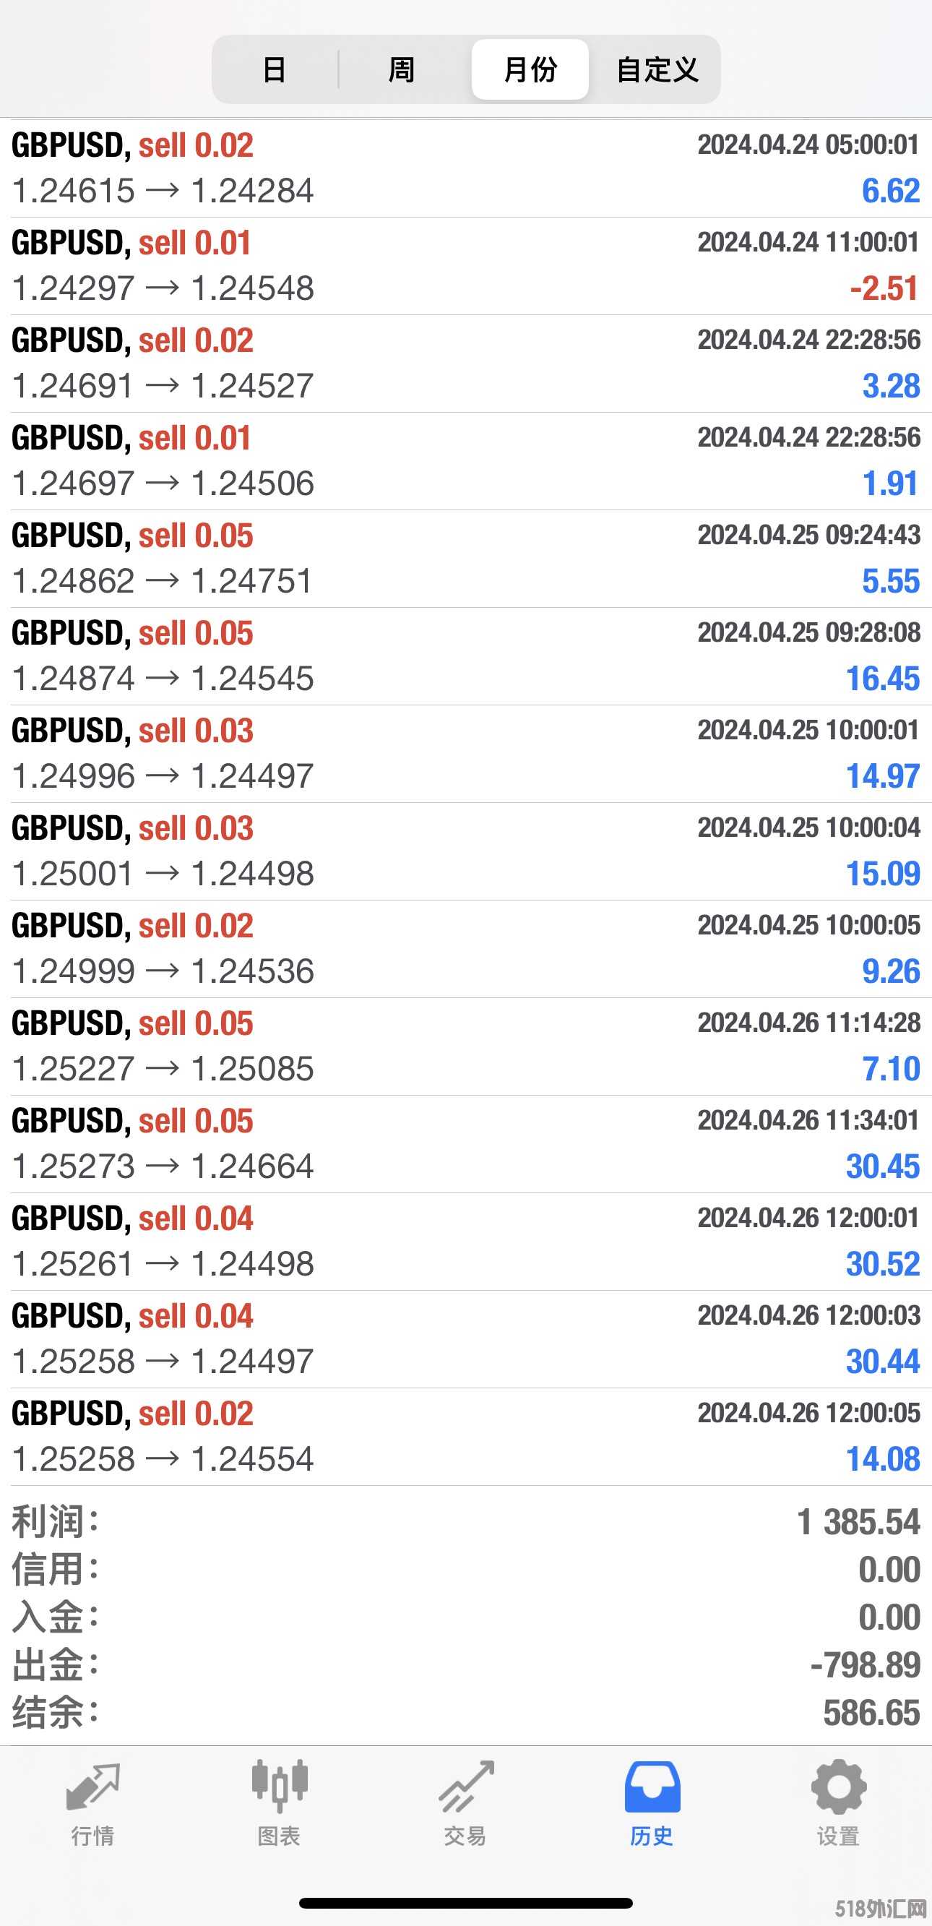
Task: Tap the Withdrawal (出金) row -798.89
Action: coord(465,1665)
